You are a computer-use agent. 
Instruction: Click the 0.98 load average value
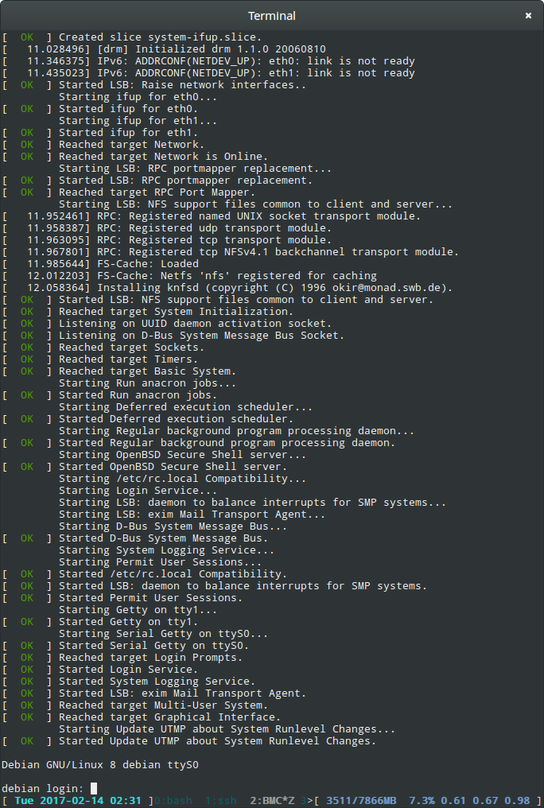point(517,800)
